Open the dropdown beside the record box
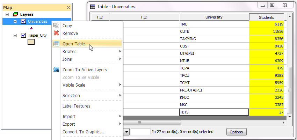The width and height of the screenshot is (297, 140). (x=126, y=132)
